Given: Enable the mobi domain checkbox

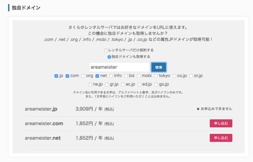Looking at the screenshot, I should [x=139, y=76].
